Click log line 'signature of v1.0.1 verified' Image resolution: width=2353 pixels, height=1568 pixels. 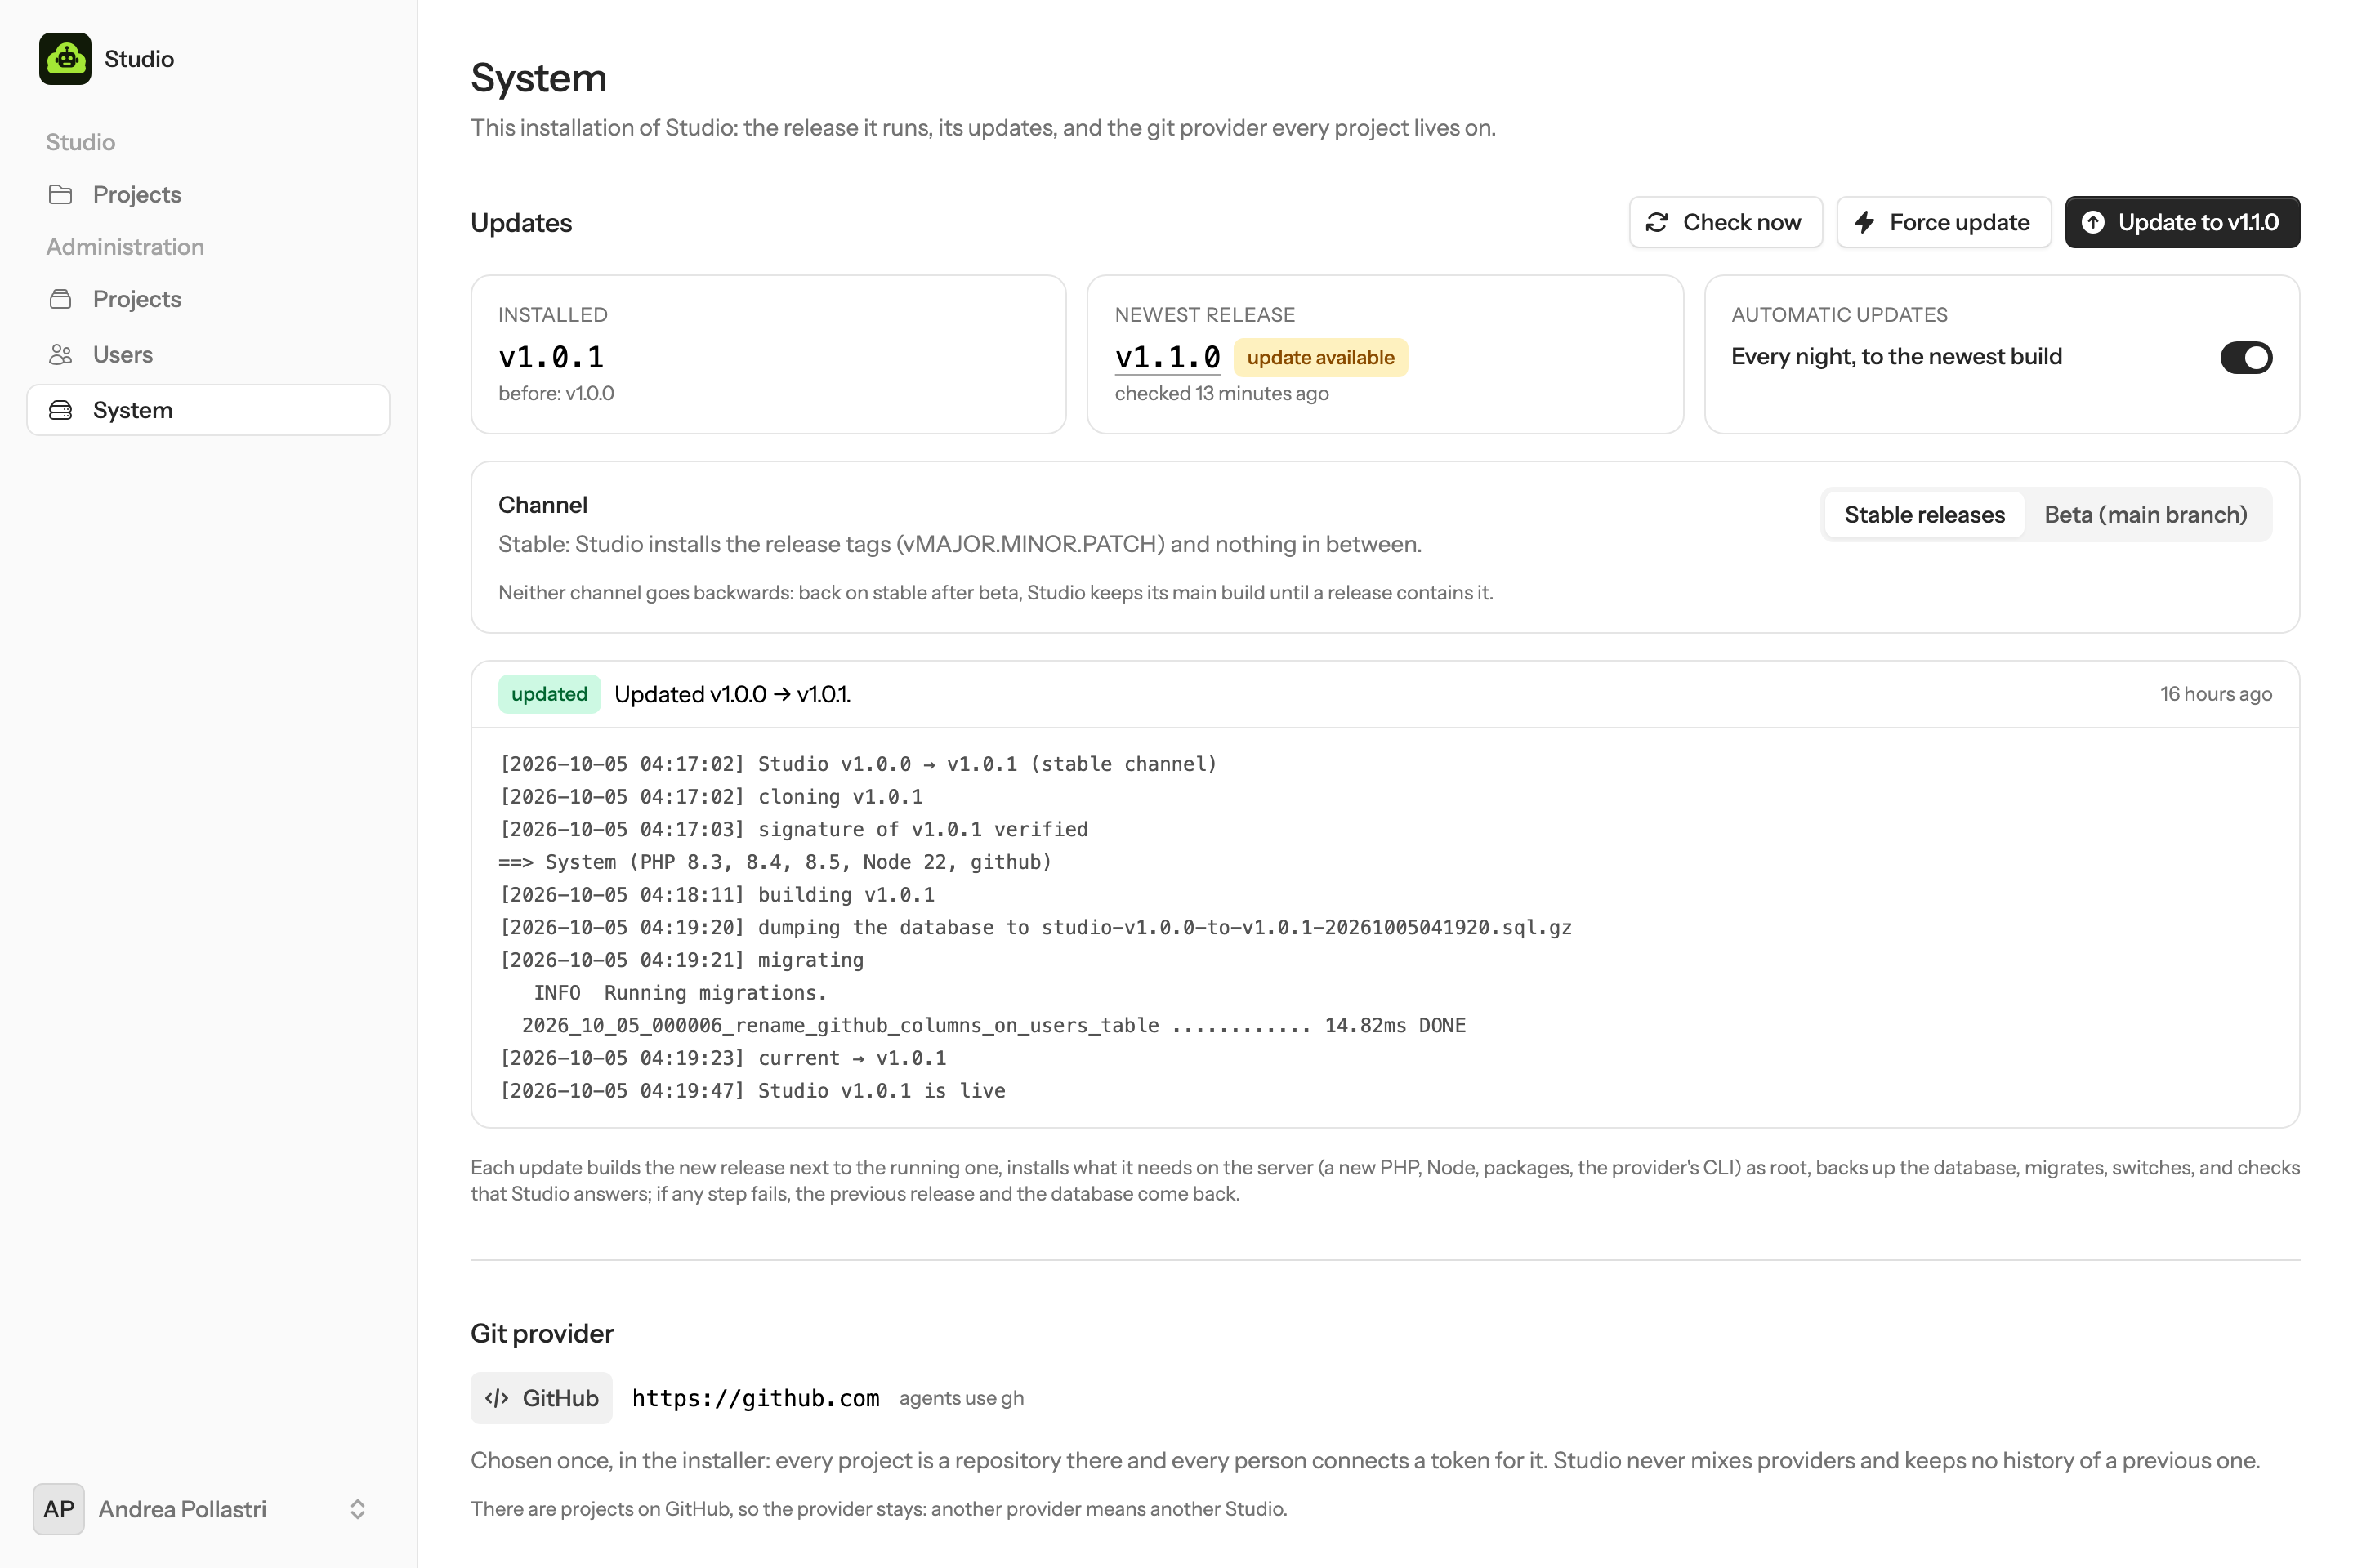(793, 829)
